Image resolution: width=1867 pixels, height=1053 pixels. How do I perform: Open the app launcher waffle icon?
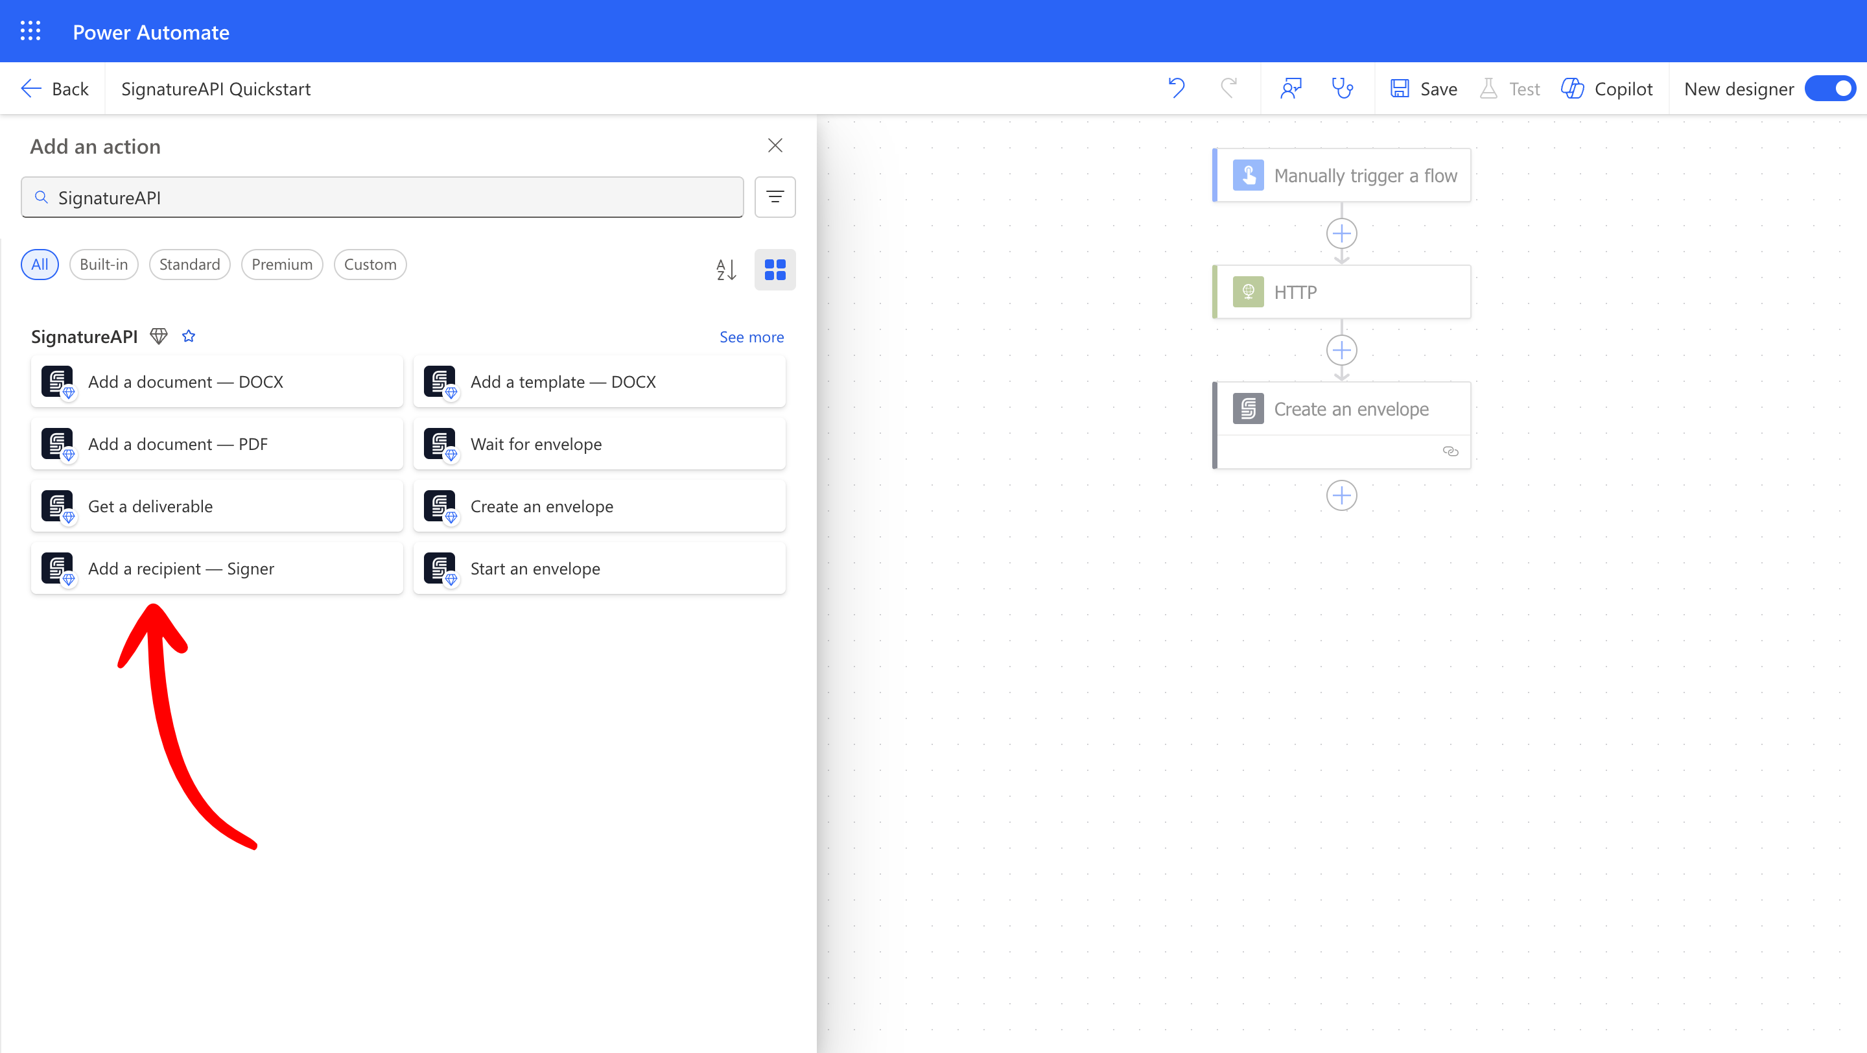(x=30, y=31)
